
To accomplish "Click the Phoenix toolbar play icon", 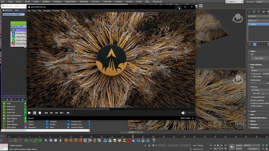I will click(46, 141).
